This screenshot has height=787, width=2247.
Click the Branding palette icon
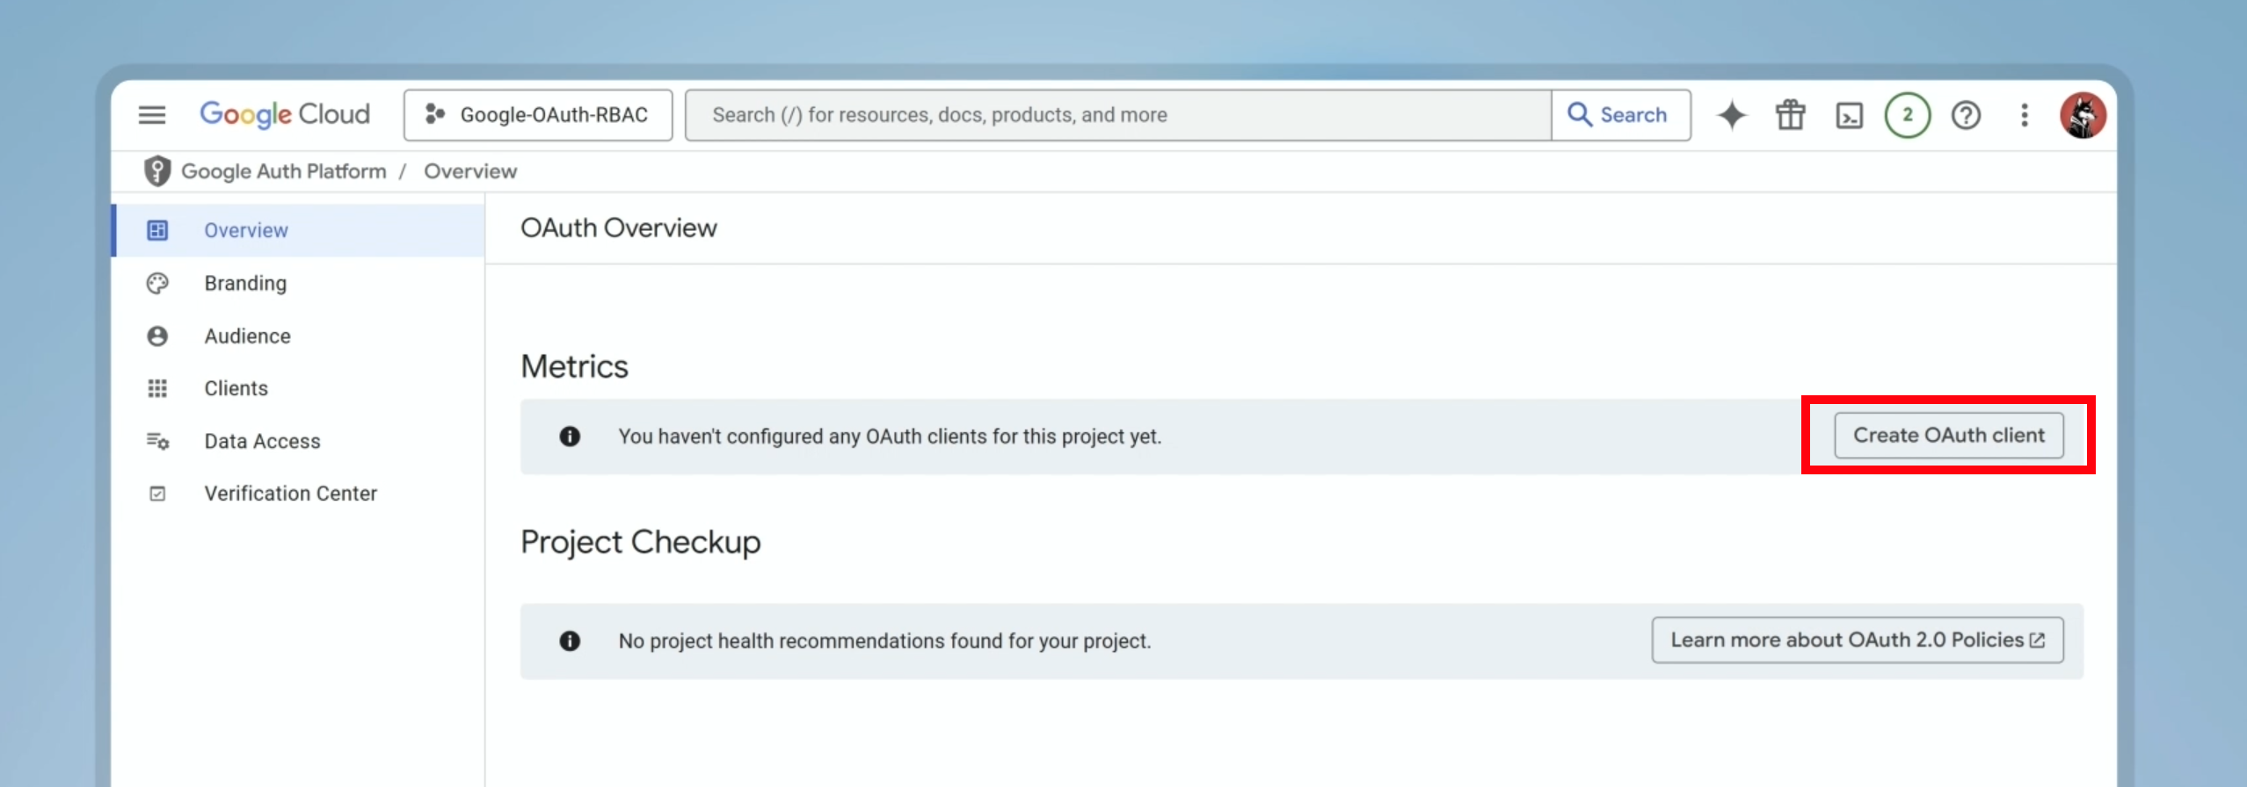click(x=157, y=283)
